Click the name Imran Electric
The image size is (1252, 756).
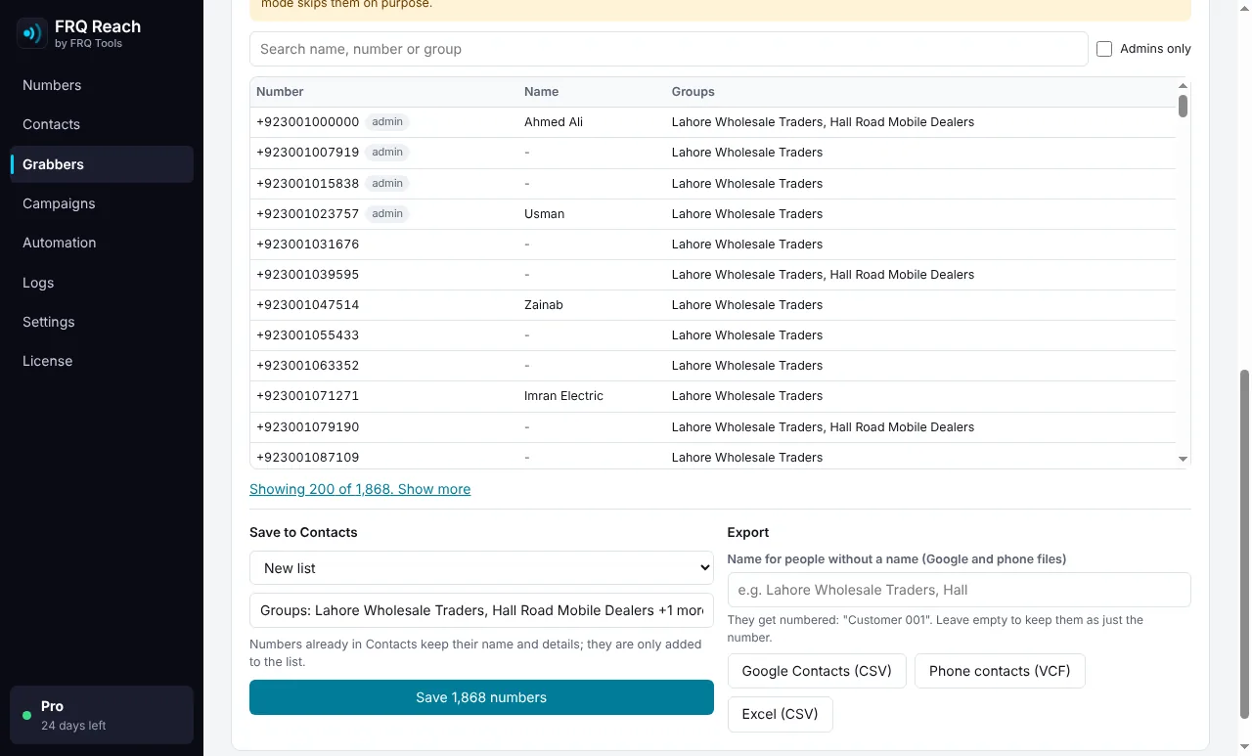point(563,396)
